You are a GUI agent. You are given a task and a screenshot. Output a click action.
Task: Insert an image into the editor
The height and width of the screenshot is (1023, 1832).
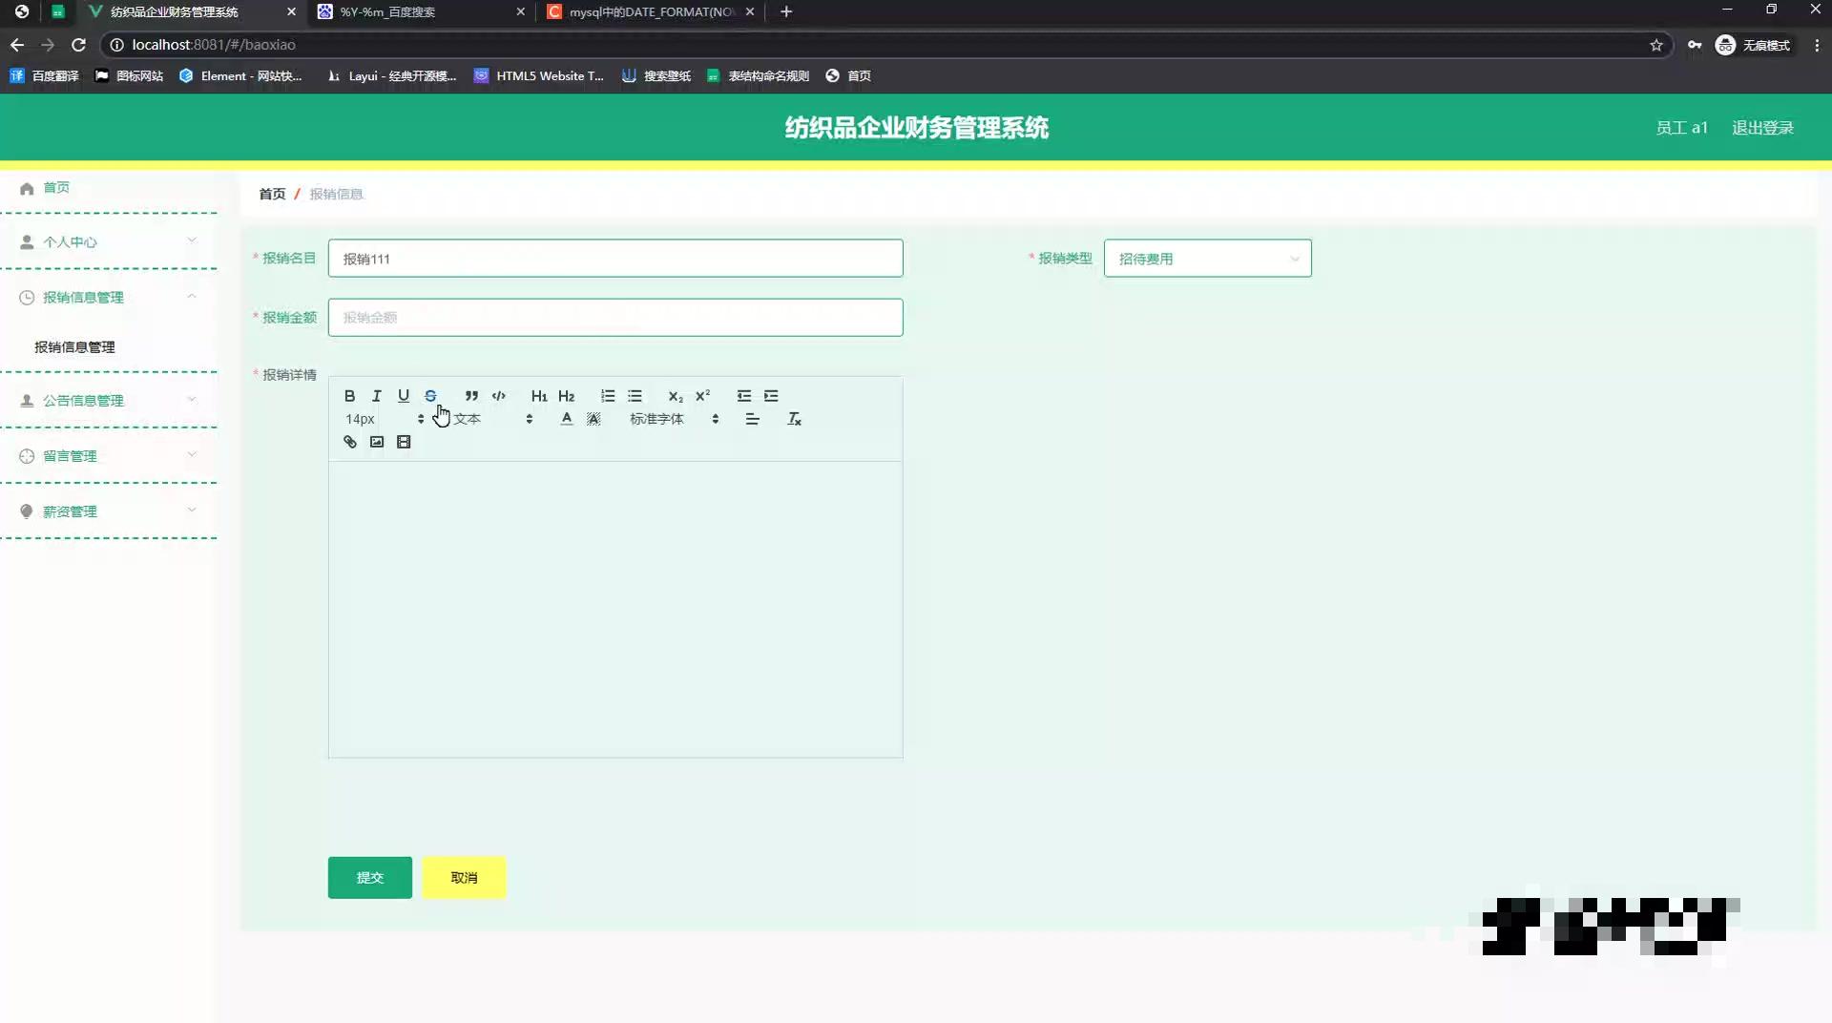point(377,442)
